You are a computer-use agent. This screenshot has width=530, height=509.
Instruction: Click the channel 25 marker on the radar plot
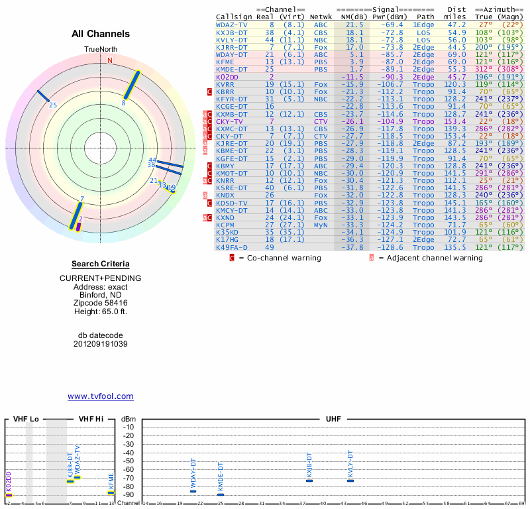[43, 97]
